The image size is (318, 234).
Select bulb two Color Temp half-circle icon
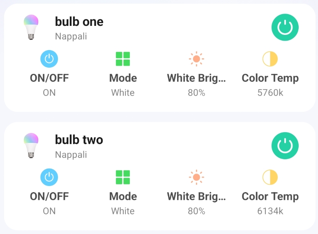(x=270, y=177)
